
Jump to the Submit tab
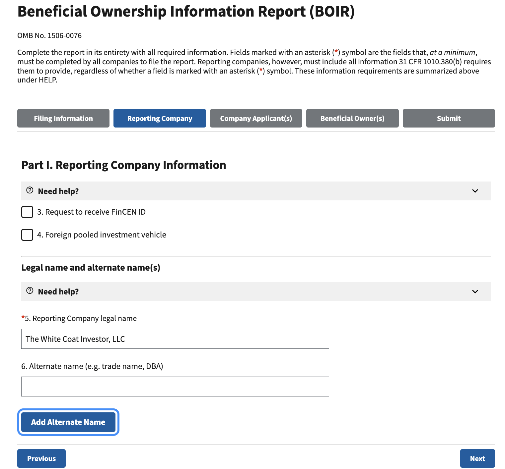(449, 118)
